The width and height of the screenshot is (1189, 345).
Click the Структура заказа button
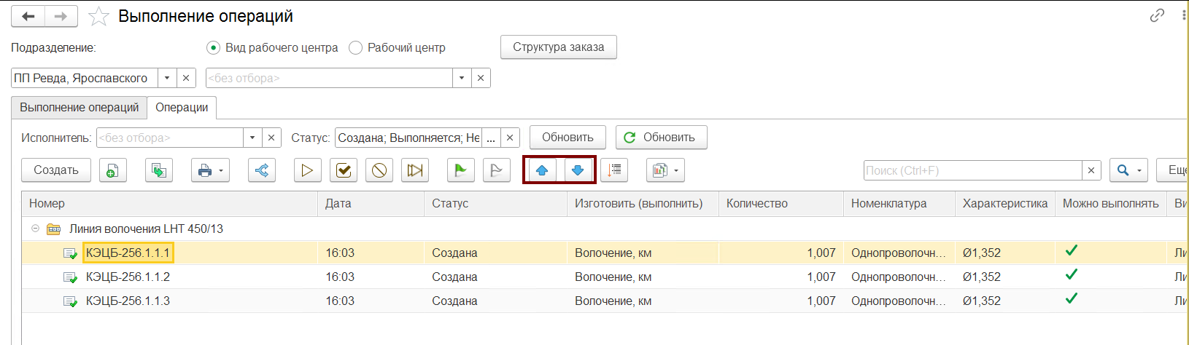(559, 47)
